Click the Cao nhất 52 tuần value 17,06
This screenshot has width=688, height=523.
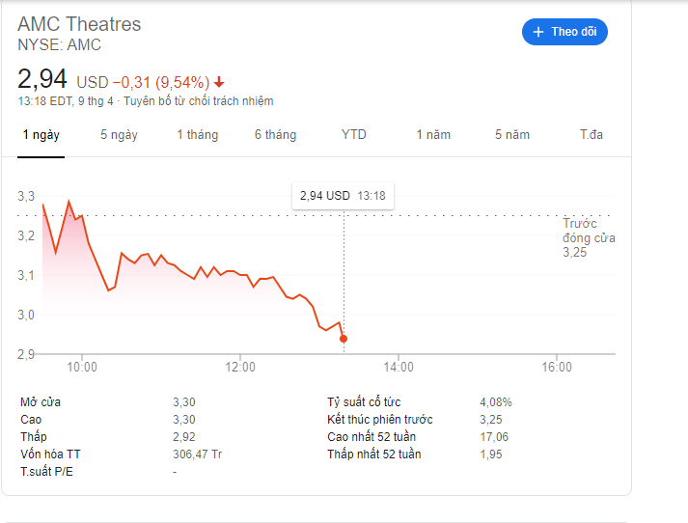click(x=494, y=437)
